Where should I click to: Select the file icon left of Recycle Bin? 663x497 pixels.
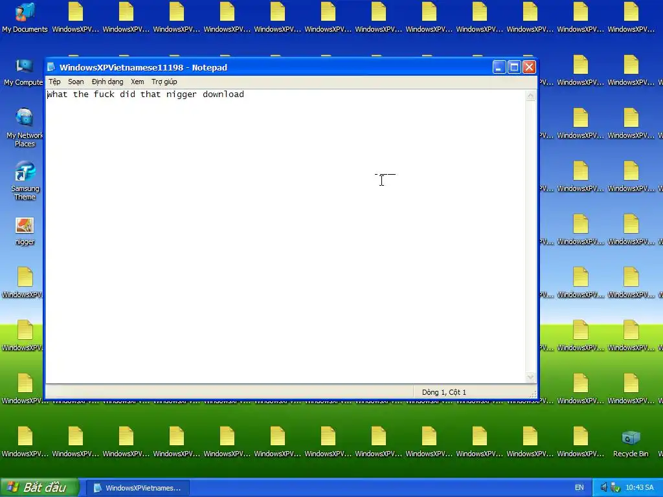(x=580, y=443)
